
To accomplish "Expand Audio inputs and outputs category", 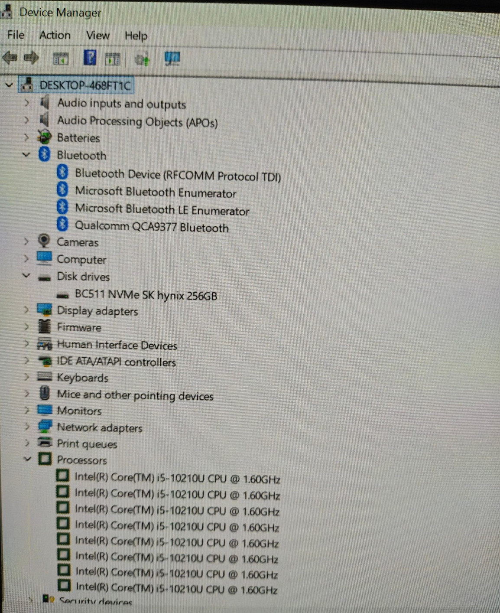I will coord(26,103).
